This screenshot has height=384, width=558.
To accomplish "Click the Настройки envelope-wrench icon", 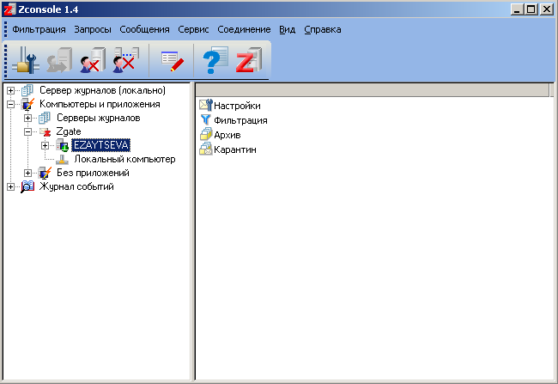I will tap(206, 105).
